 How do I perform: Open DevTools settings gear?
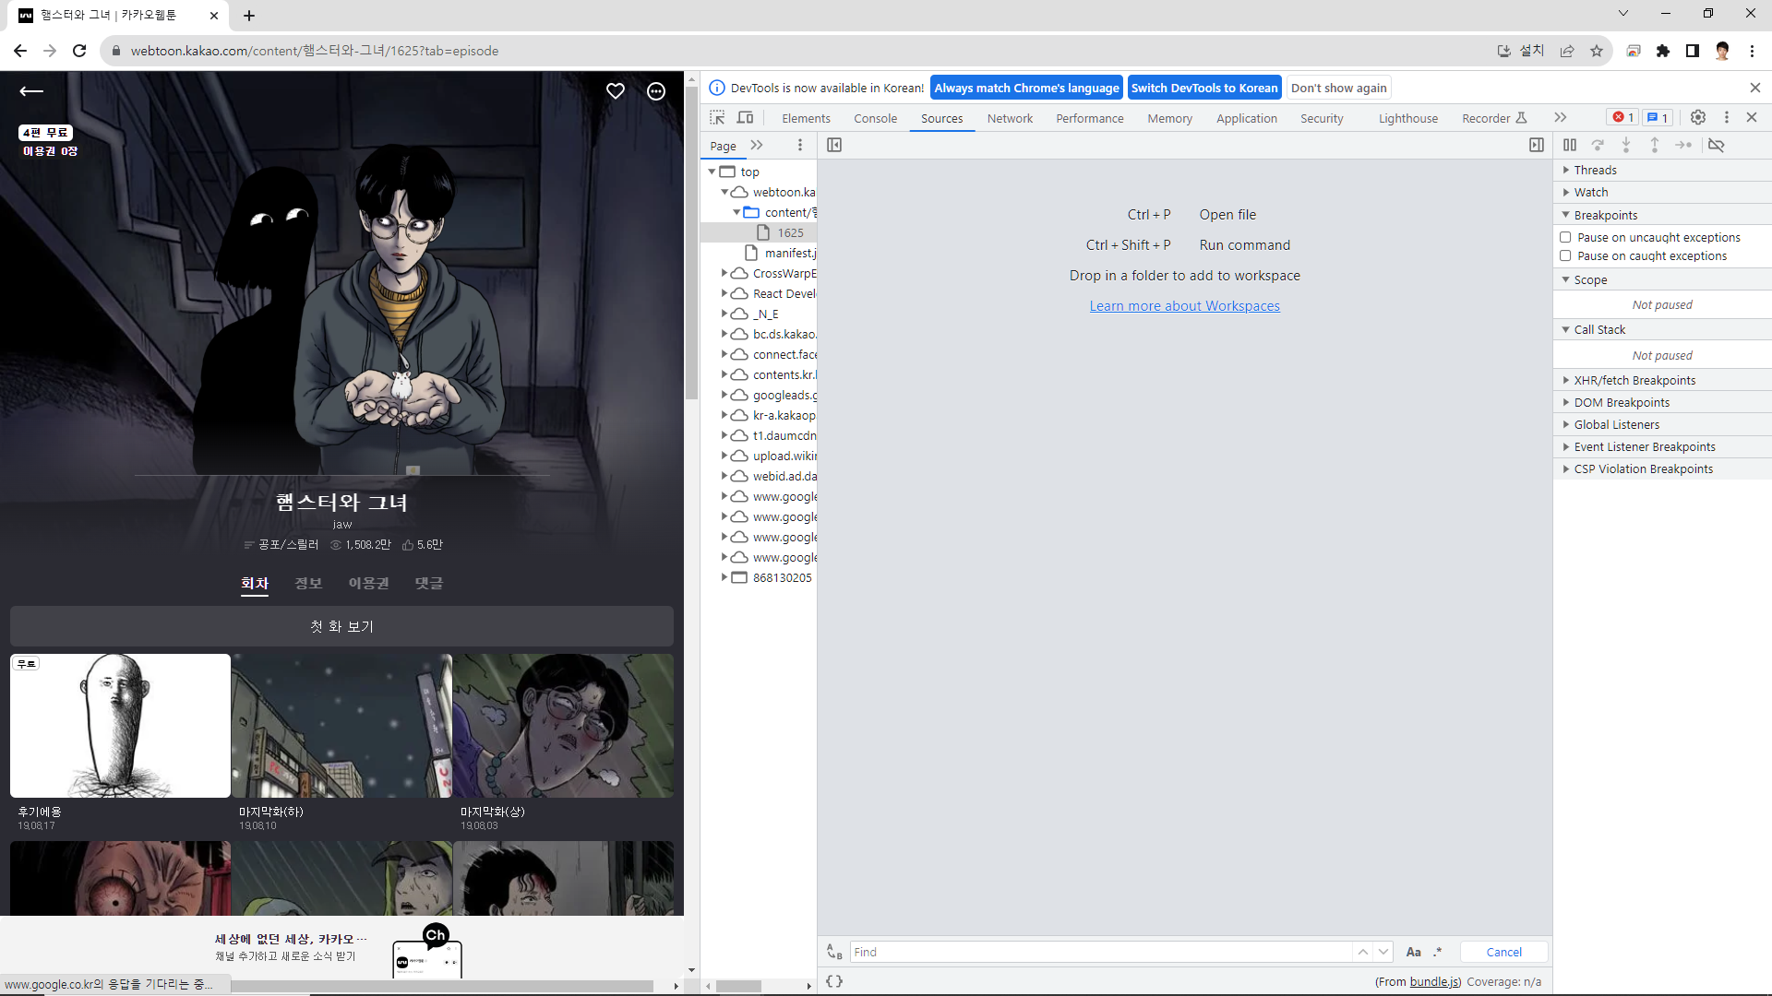coord(1697,117)
